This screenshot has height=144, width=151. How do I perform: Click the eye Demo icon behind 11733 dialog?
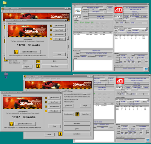[x=38, y=61]
